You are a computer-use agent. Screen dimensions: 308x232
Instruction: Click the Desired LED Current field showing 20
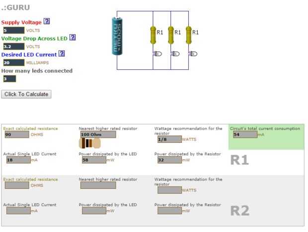14,62
